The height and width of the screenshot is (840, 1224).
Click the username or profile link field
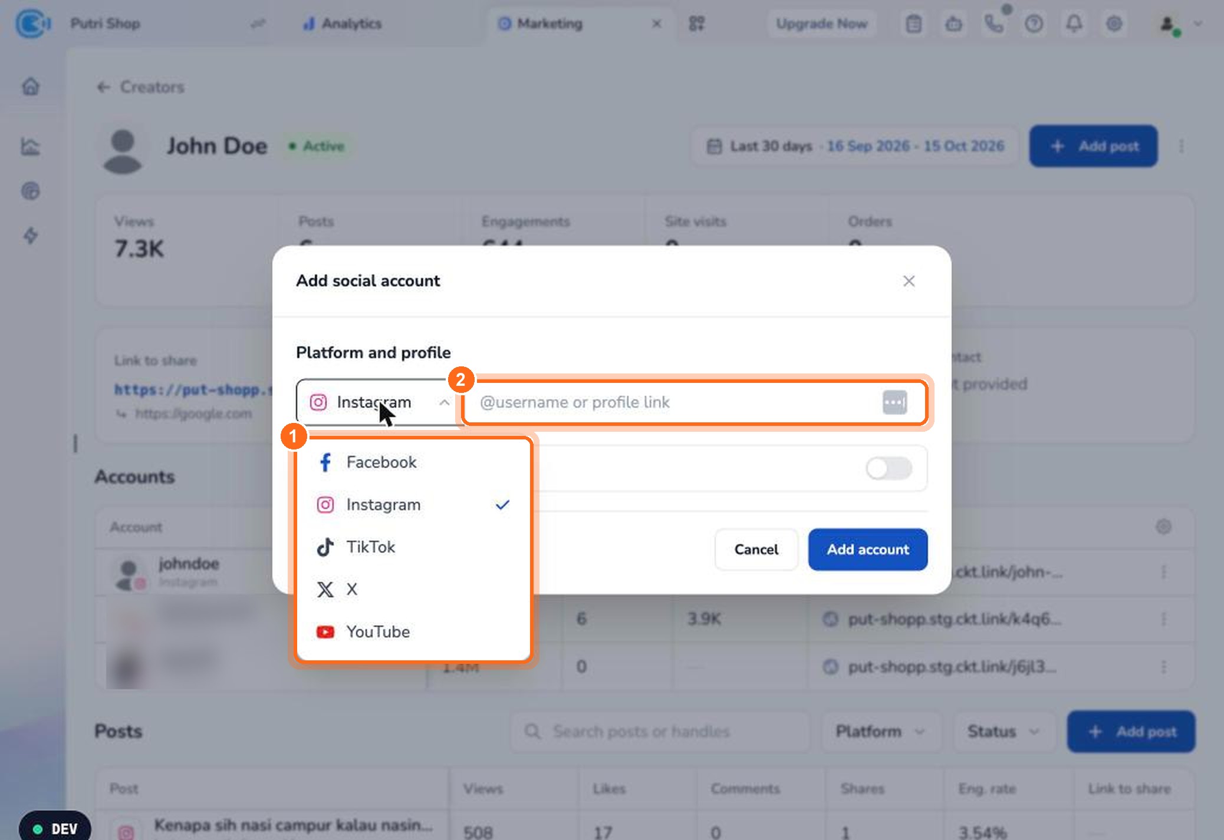[694, 402]
